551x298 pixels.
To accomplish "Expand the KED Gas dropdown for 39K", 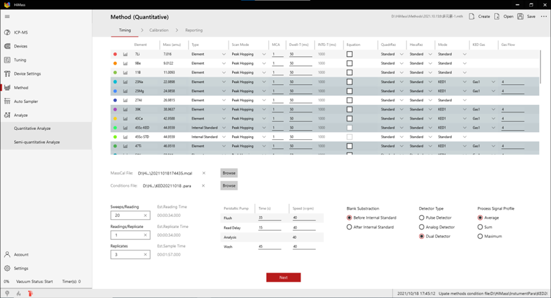I will (x=493, y=109).
